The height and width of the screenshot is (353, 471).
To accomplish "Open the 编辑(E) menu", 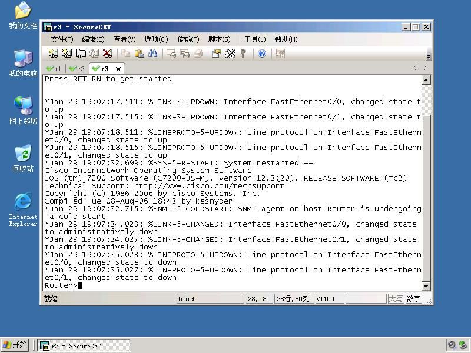I will (93, 39).
